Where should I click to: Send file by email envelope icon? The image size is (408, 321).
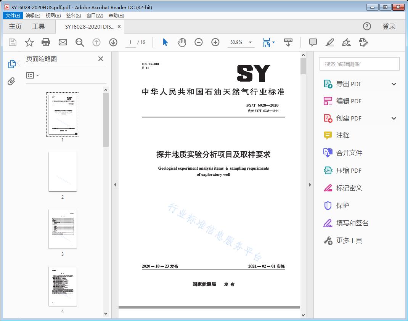(63, 42)
